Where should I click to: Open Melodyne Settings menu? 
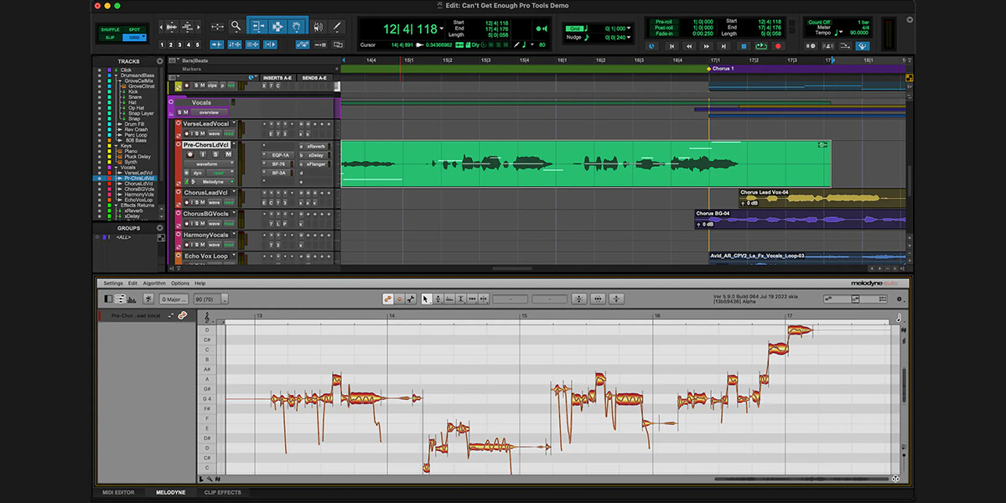(x=113, y=283)
